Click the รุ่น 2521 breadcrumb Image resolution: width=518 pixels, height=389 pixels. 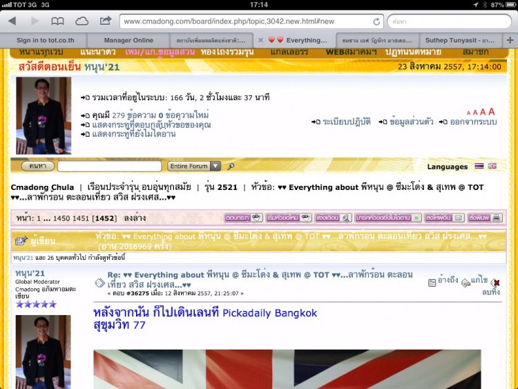tap(221, 187)
